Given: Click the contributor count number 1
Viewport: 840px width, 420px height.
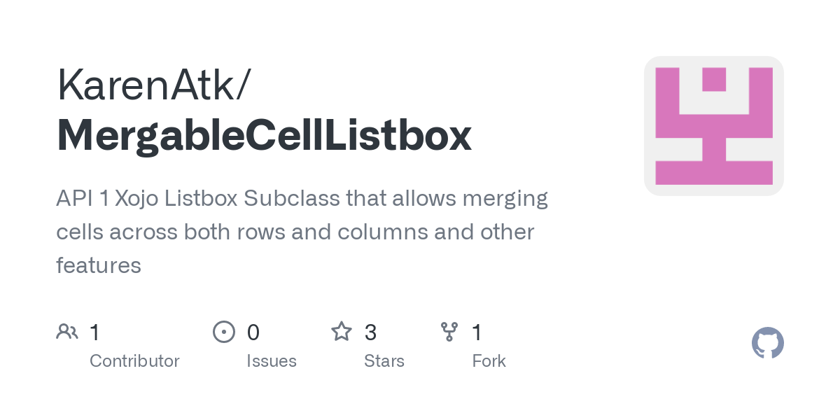Looking at the screenshot, I should click(95, 332).
